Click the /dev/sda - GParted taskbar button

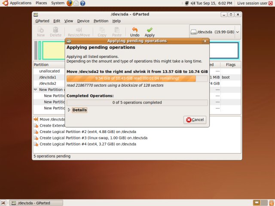tap(36, 203)
